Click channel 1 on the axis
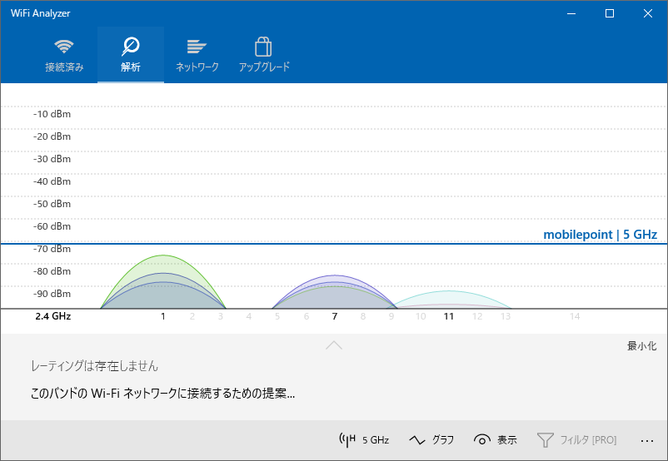 pyautogui.click(x=163, y=316)
